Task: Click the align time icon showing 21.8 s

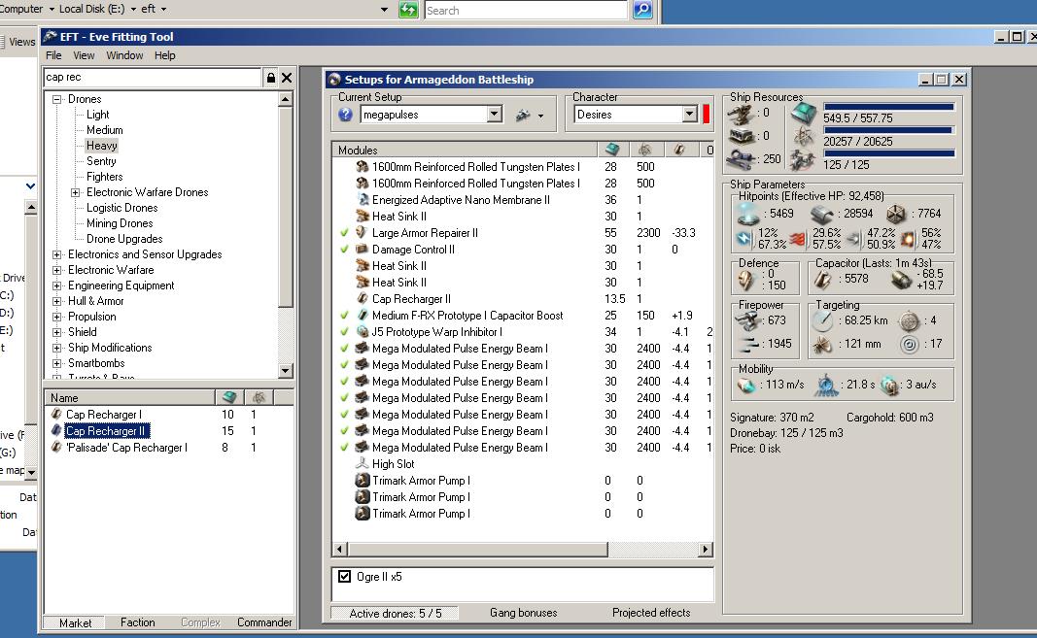Action: tap(826, 385)
